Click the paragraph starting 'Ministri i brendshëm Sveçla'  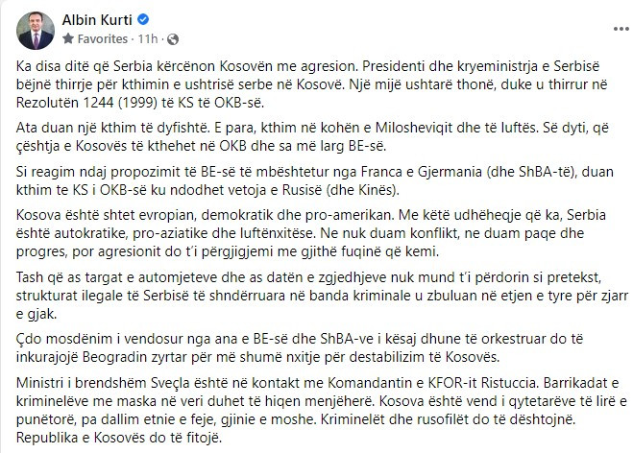[322, 410]
